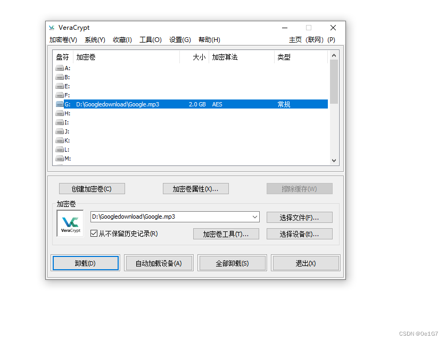Viewport: 446px width, 341px height.
Task: Select the I: drive slot icon
Action: click(60, 122)
